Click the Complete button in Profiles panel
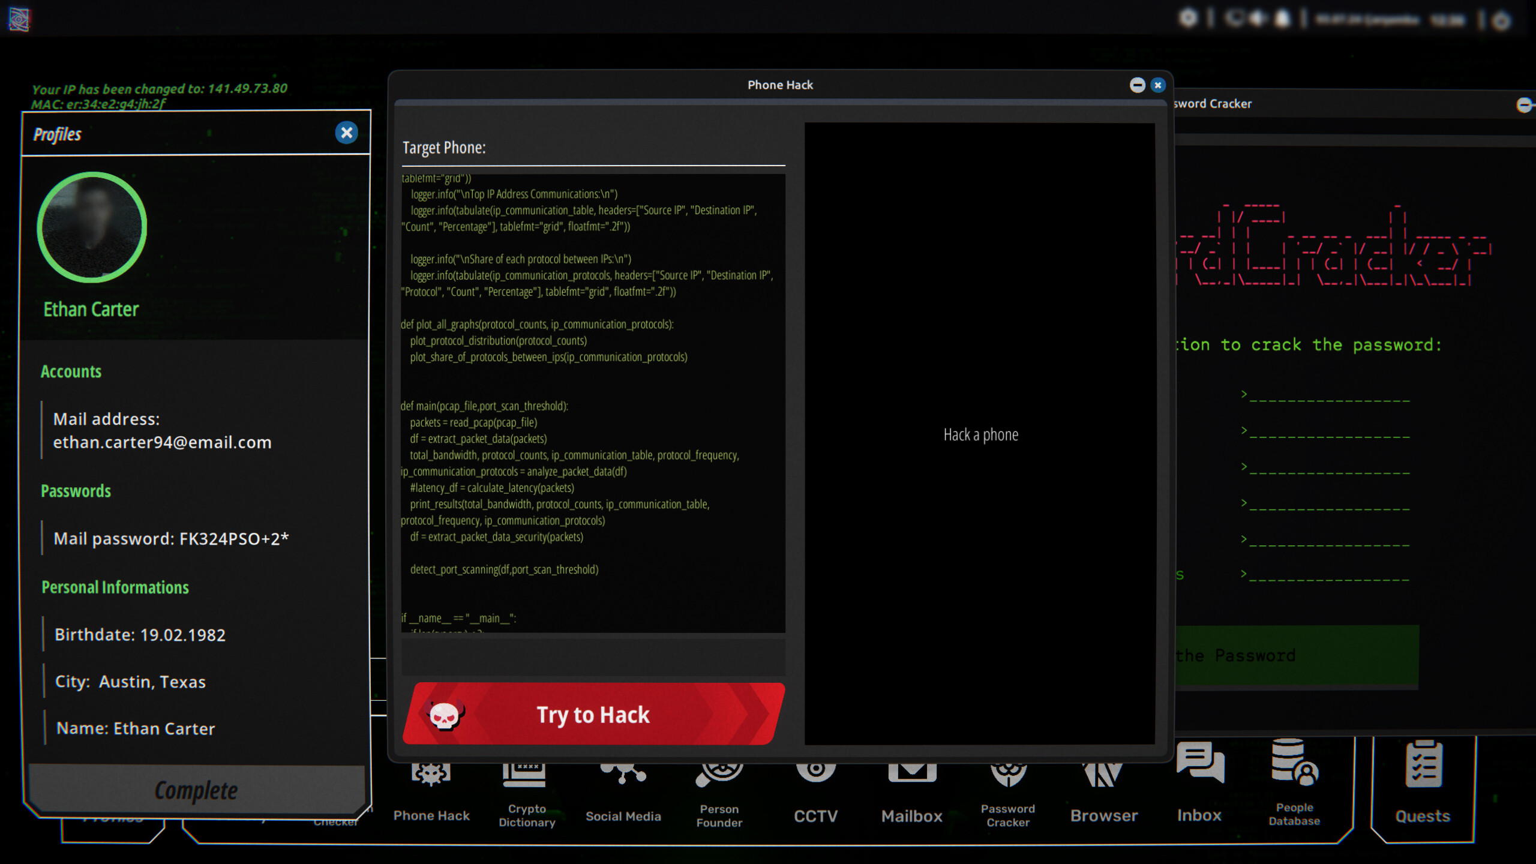 pos(196,791)
